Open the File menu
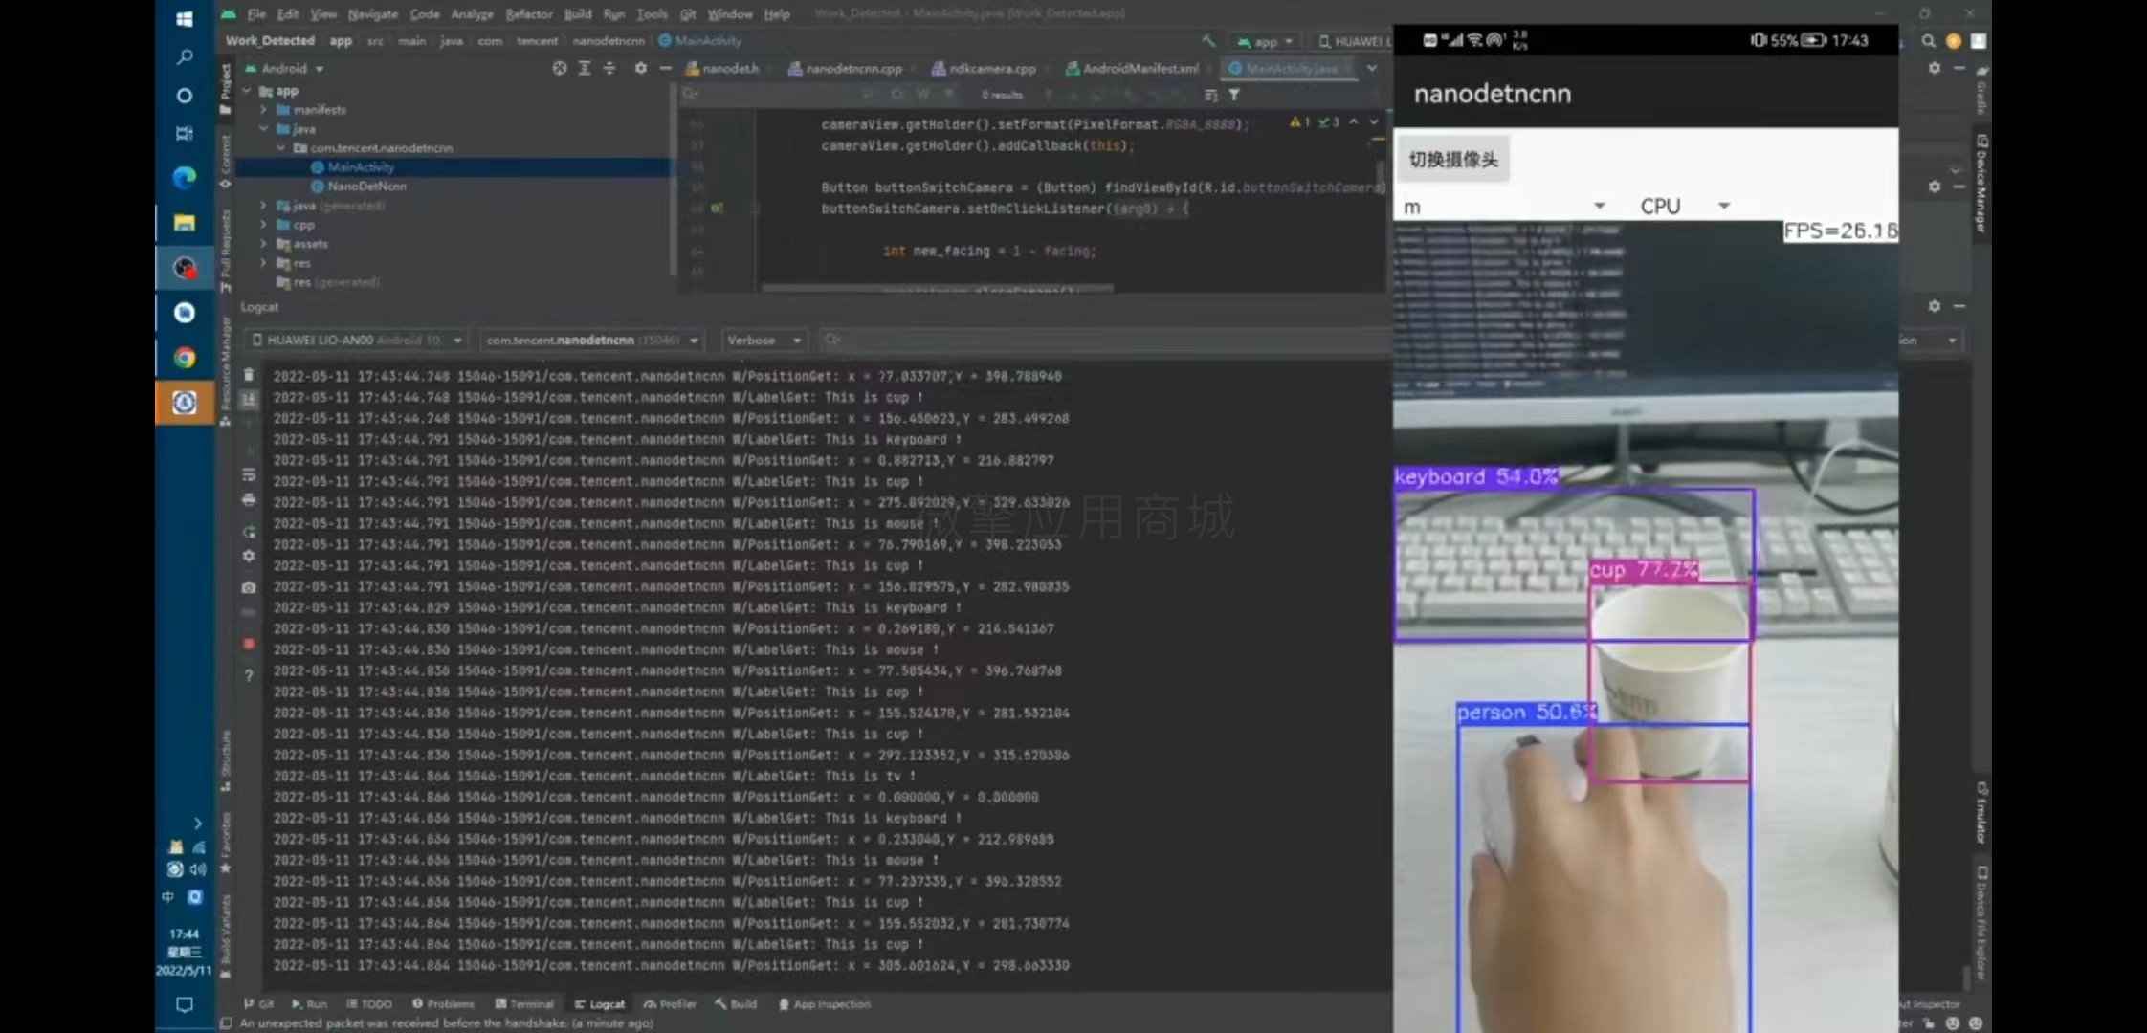 click(256, 14)
